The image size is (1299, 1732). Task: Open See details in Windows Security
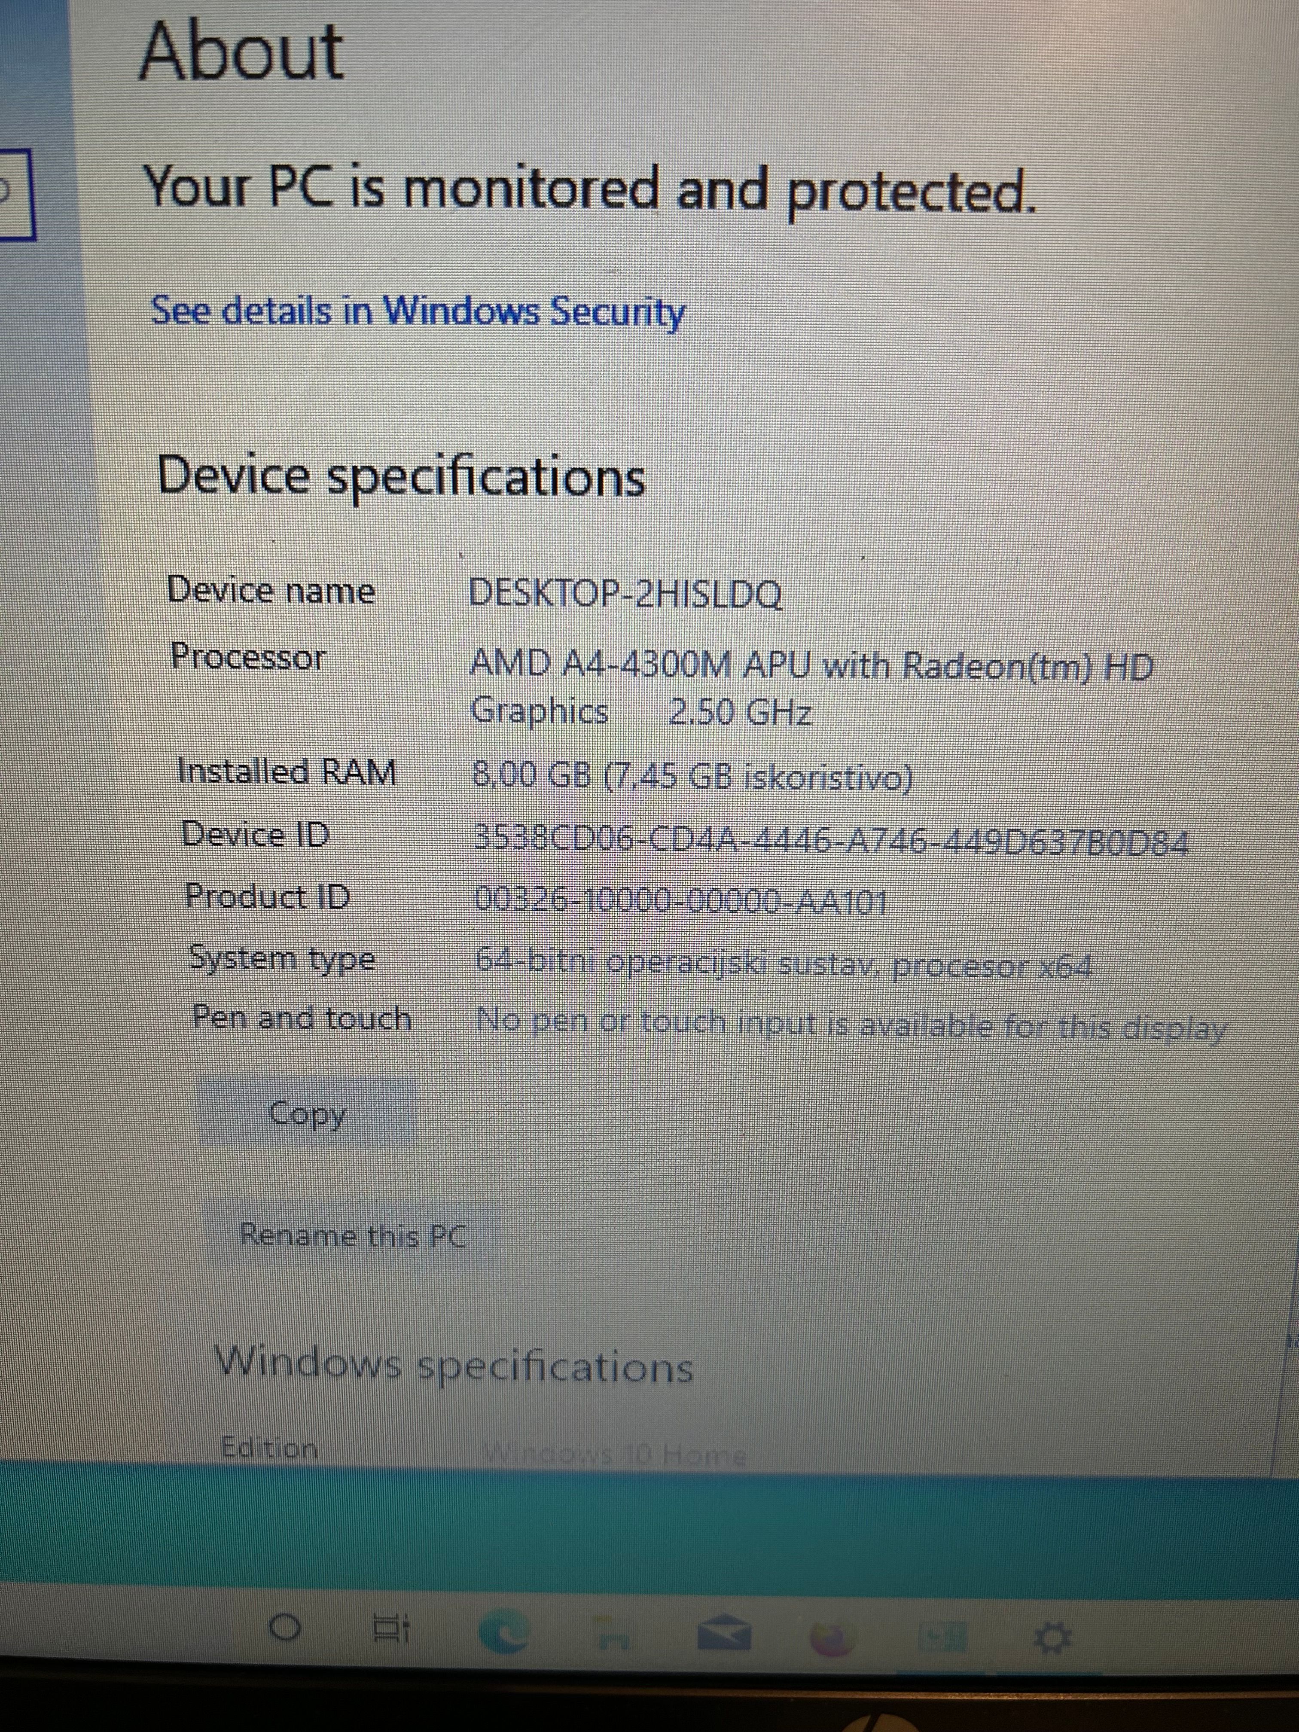418,311
